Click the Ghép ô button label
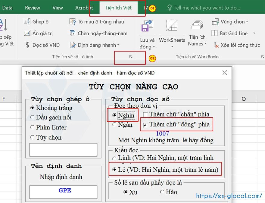 (x=40, y=22)
